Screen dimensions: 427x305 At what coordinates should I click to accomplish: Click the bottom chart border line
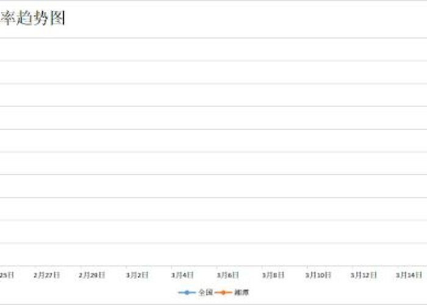pos(213,303)
